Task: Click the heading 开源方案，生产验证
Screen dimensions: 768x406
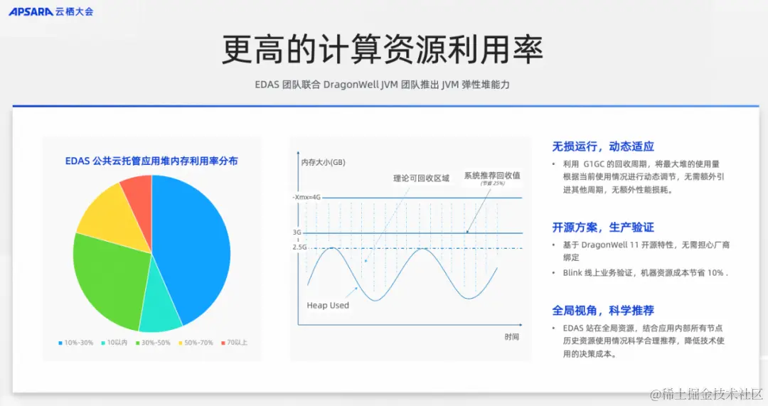Action: coord(603,228)
